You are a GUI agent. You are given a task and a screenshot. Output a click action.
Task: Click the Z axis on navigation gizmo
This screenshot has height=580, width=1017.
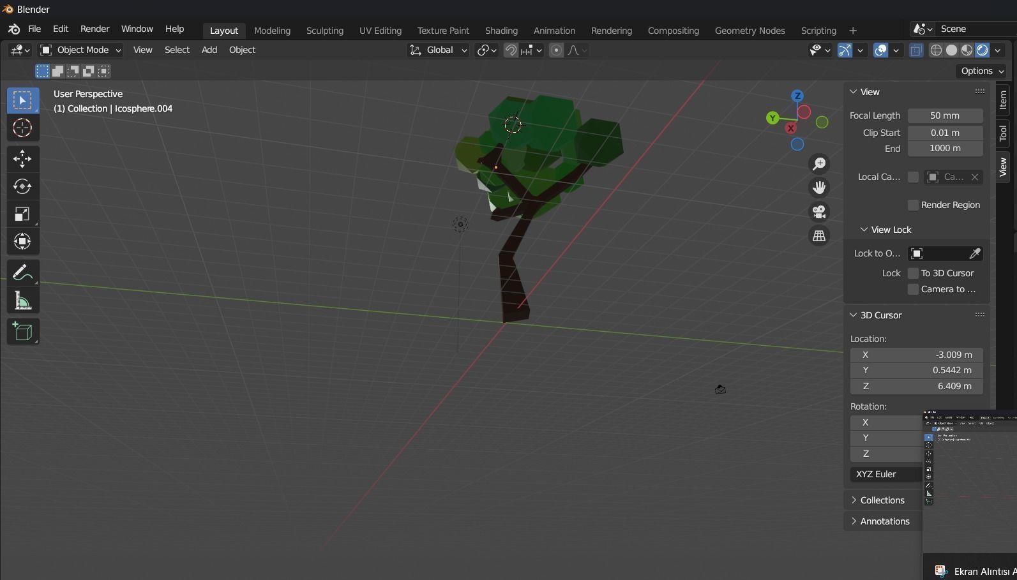click(797, 96)
